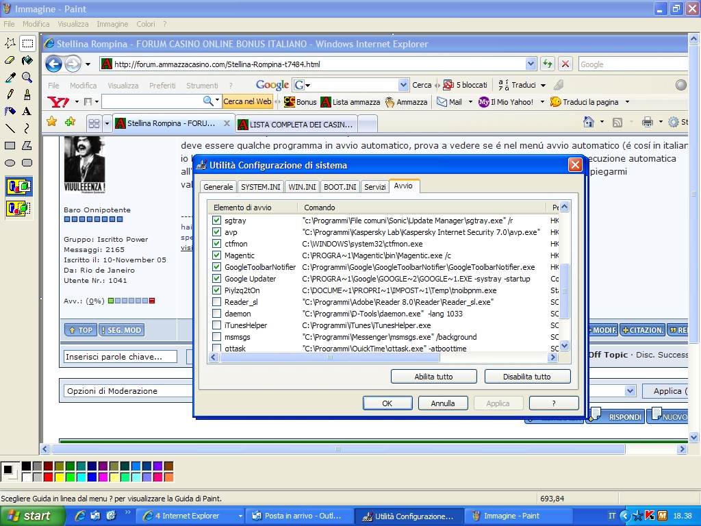701x526 pixels.
Task: Uncheck the ctfmon startup item
Action: coord(217,243)
